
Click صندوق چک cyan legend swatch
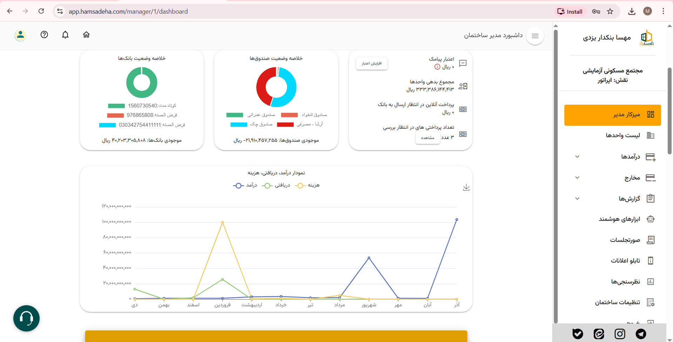point(239,125)
